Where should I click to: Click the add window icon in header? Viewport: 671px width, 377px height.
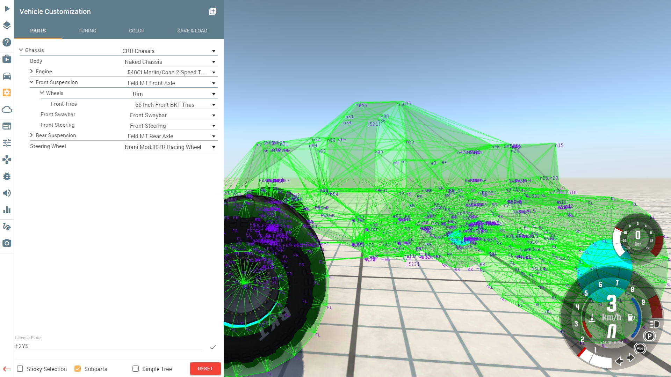212,12
